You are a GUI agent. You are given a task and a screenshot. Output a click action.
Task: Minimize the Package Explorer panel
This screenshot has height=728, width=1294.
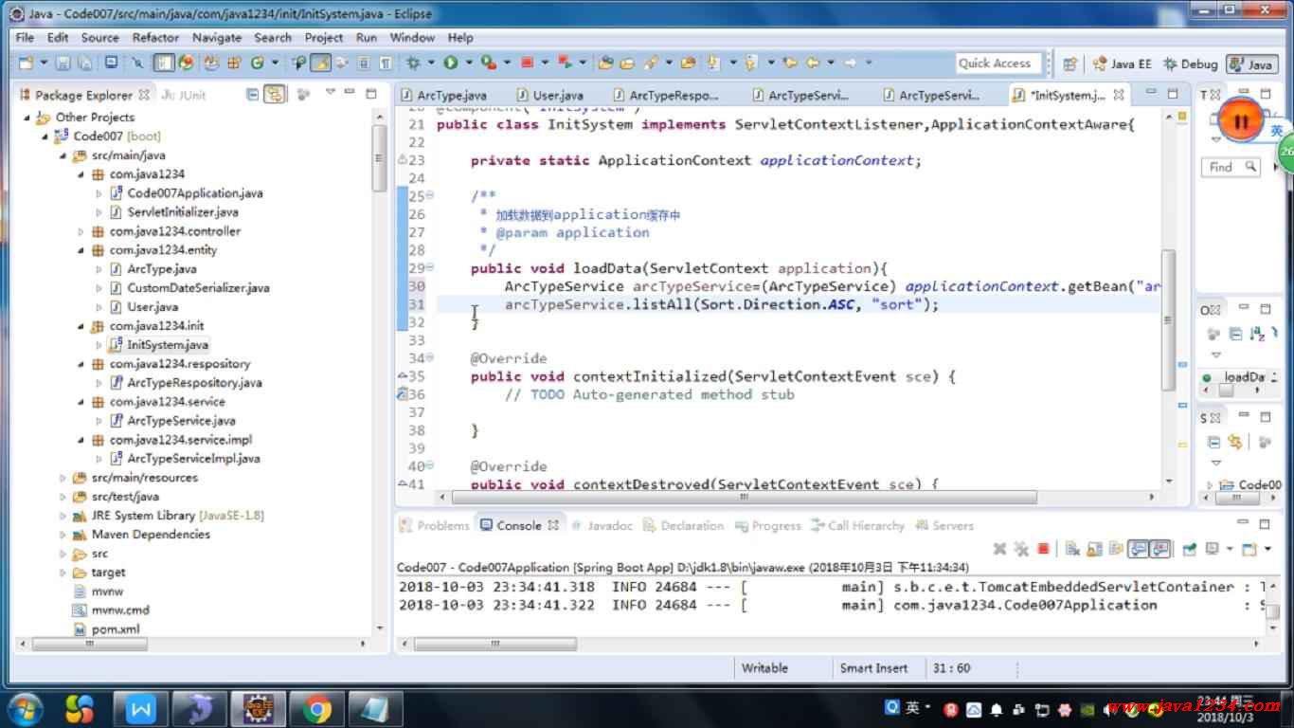[x=349, y=93]
